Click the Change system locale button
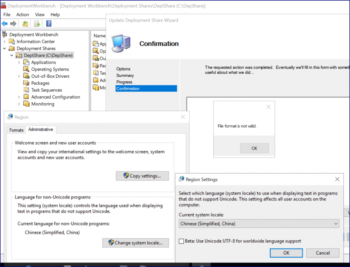 (135, 243)
